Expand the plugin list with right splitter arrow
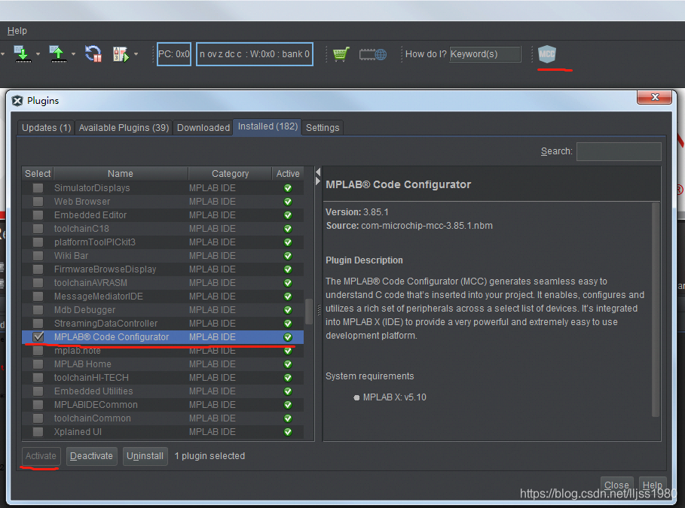 click(318, 181)
